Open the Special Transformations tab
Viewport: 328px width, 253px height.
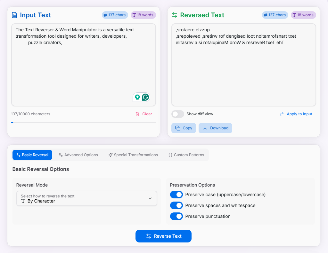pyautogui.click(x=133, y=155)
